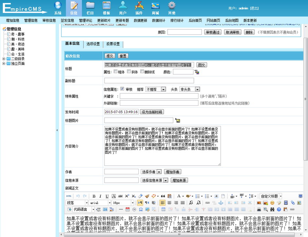Switch to the 投票设置 tab
This screenshot has width=308, height=237.
[113, 44]
